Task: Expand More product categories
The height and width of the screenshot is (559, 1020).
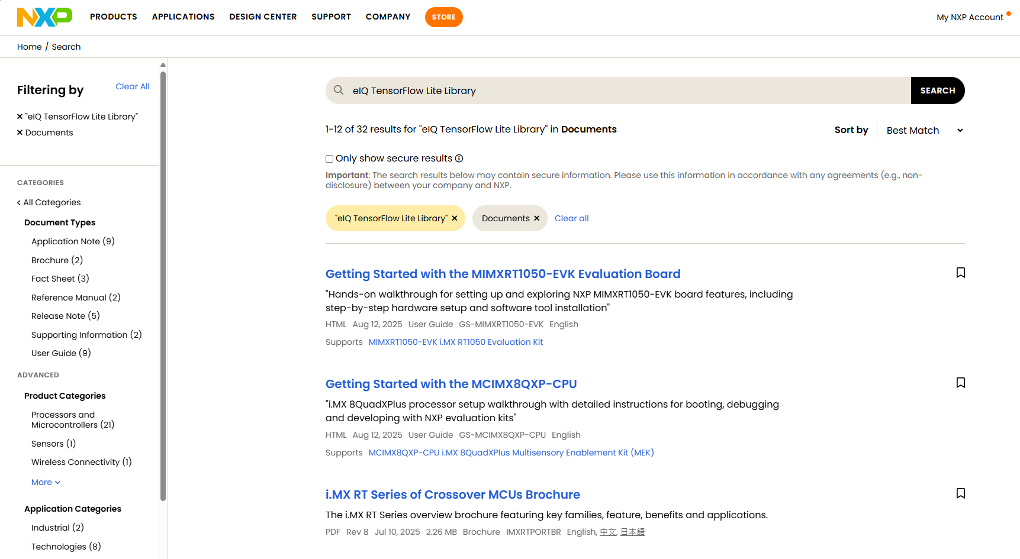Action: coord(46,482)
